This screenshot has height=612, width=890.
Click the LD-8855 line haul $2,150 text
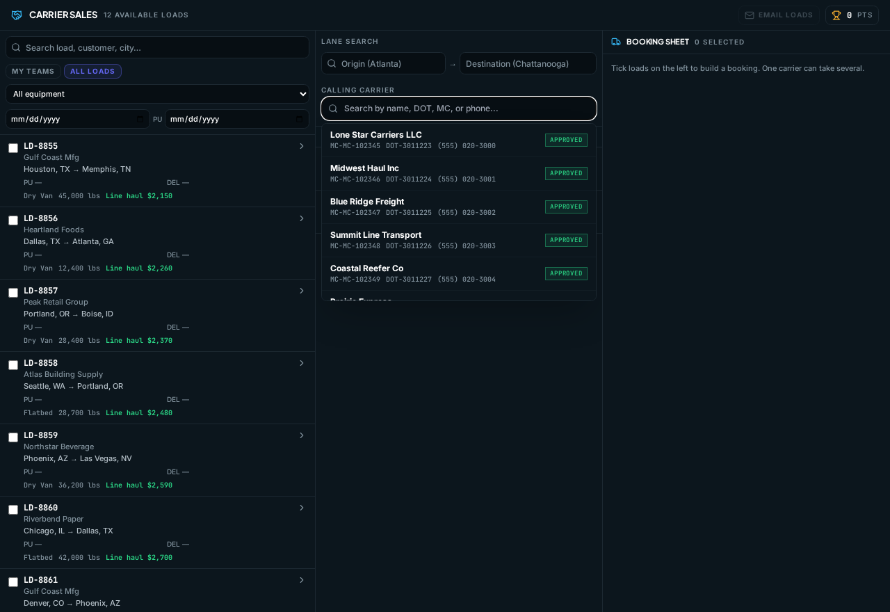pos(139,196)
